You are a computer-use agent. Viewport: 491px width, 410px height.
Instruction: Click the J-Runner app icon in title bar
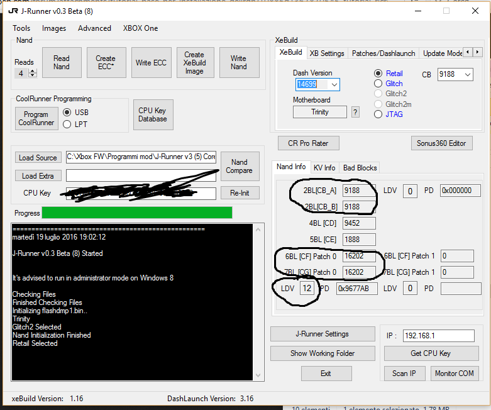[x=13, y=11]
